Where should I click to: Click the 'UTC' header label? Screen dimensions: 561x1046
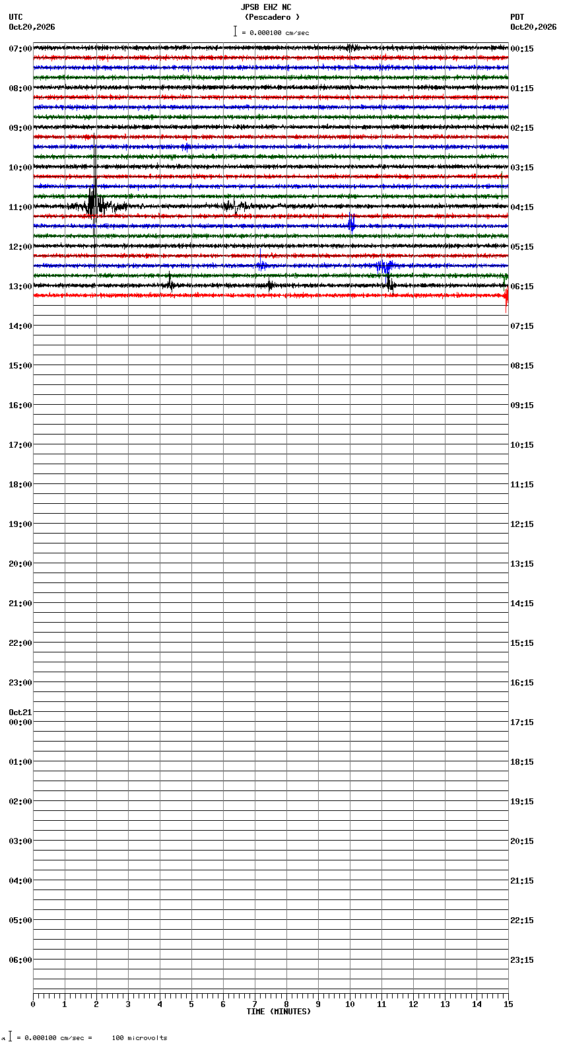click(x=16, y=17)
